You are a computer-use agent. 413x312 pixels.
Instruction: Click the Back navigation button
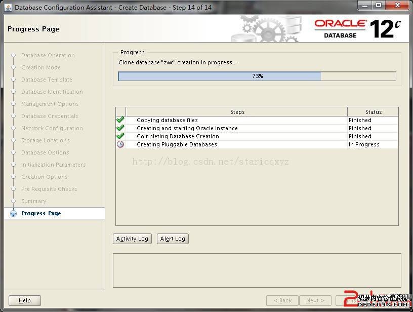click(x=281, y=300)
